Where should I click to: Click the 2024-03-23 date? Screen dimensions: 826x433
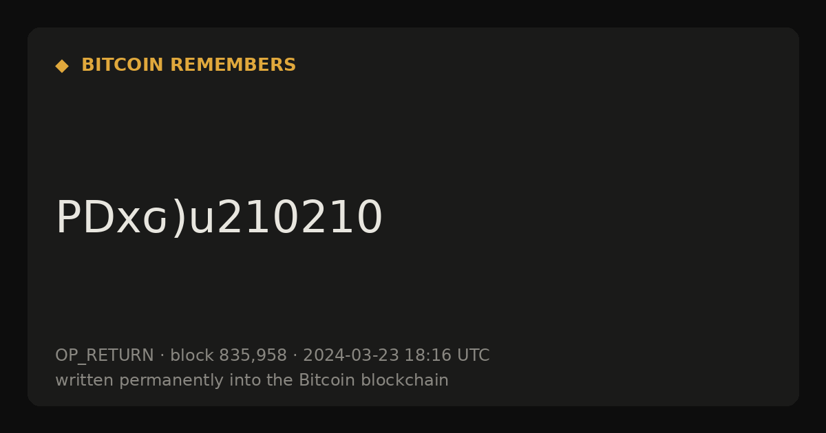click(x=351, y=356)
